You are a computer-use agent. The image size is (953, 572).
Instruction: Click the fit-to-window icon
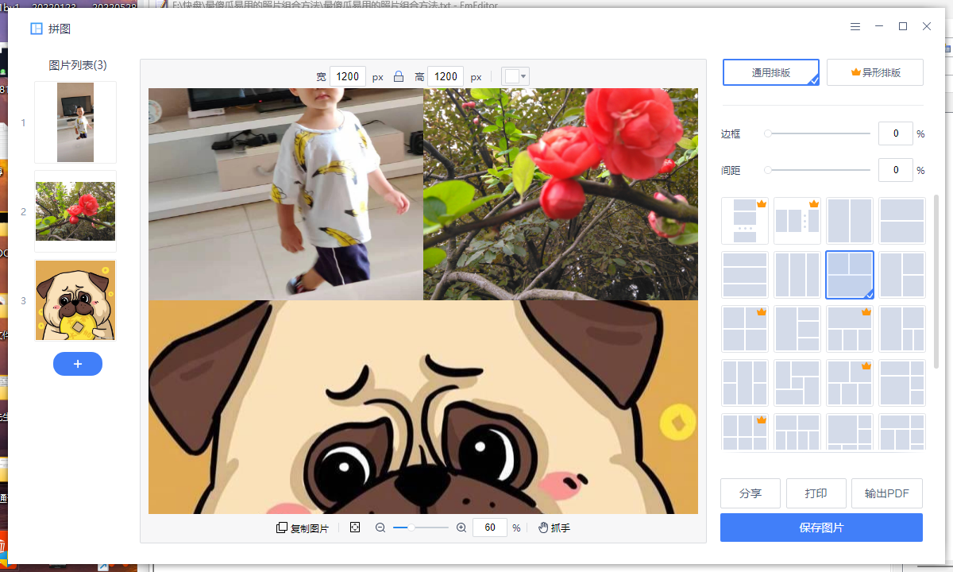coord(355,528)
